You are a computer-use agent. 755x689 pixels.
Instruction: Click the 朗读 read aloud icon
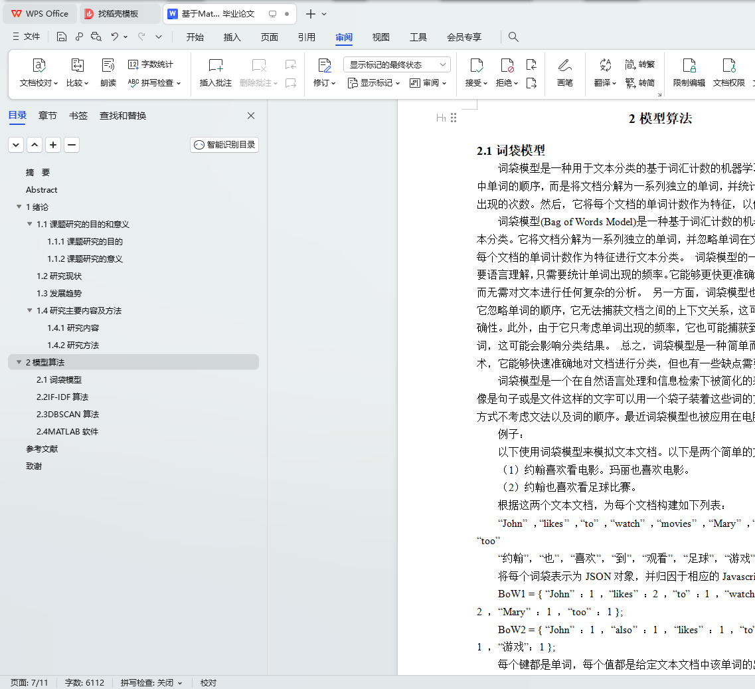[108, 66]
